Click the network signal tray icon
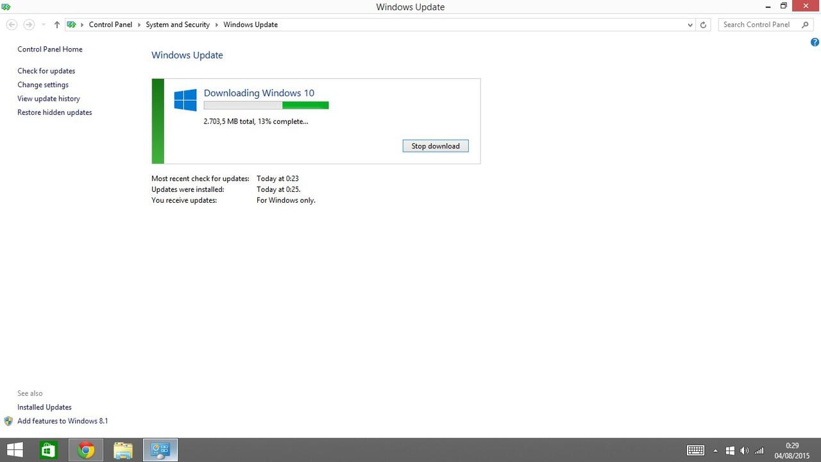Screen dimensions: 821x462 759,450
